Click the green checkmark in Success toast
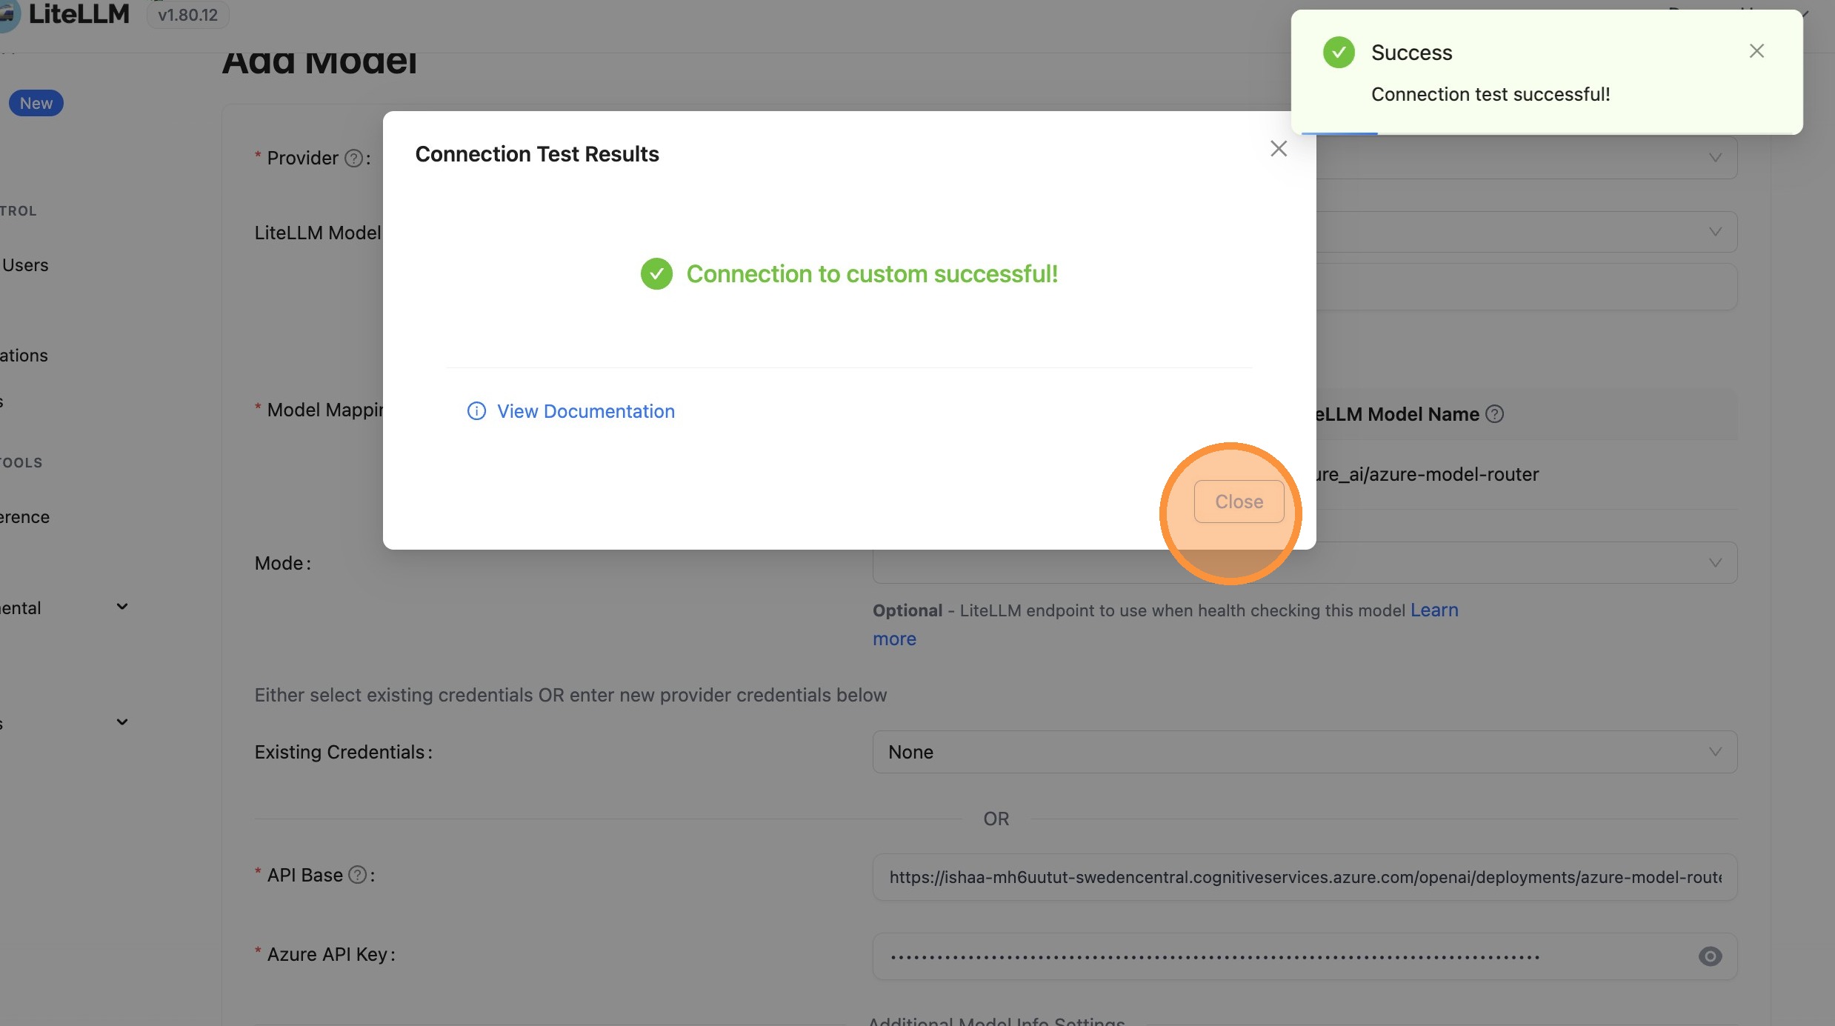The width and height of the screenshot is (1835, 1026). pyautogui.click(x=1339, y=53)
